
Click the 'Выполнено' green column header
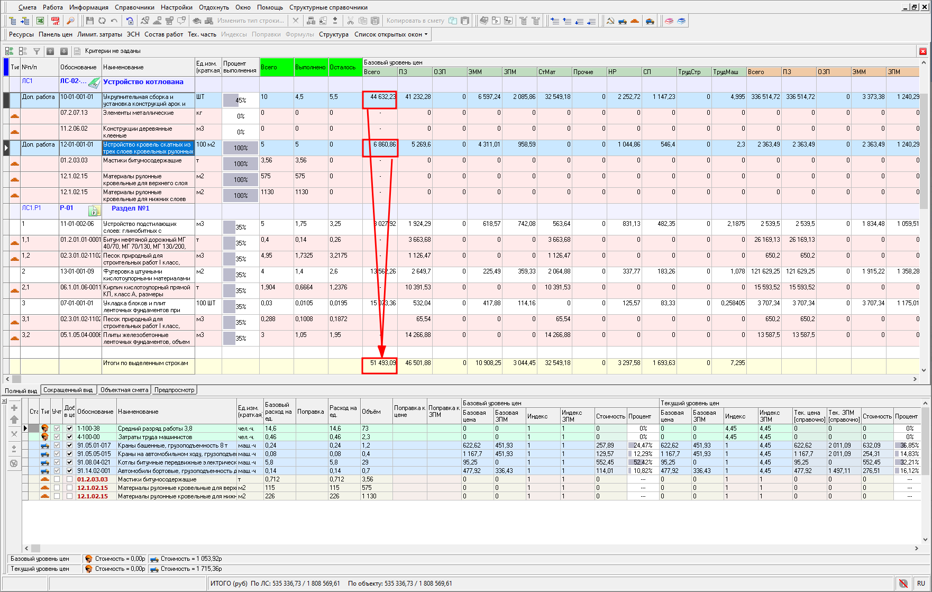[311, 67]
